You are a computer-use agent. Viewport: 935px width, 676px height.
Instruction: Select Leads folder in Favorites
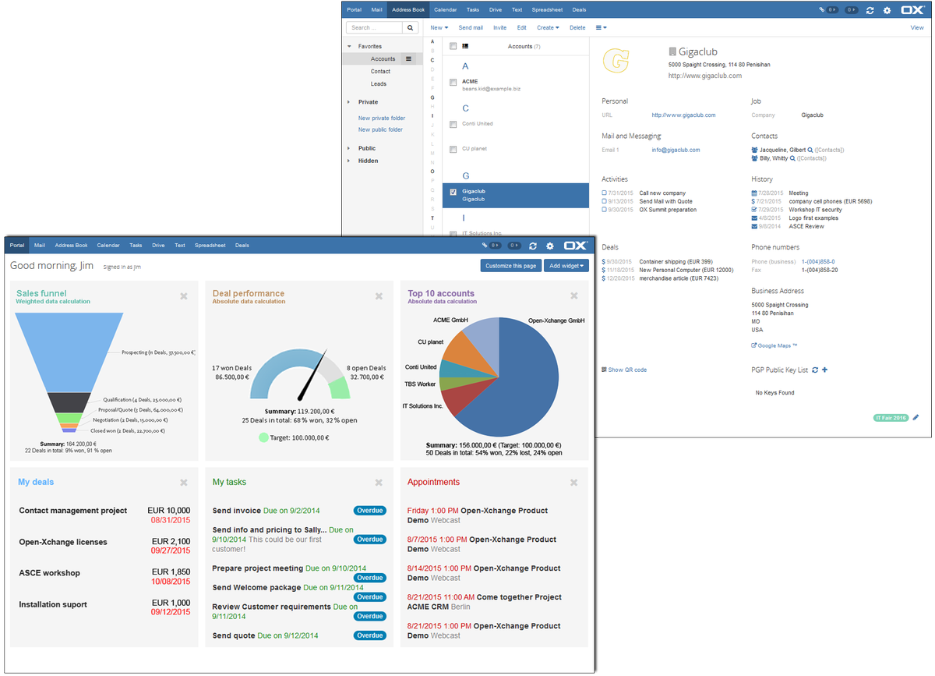pyautogui.click(x=379, y=83)
